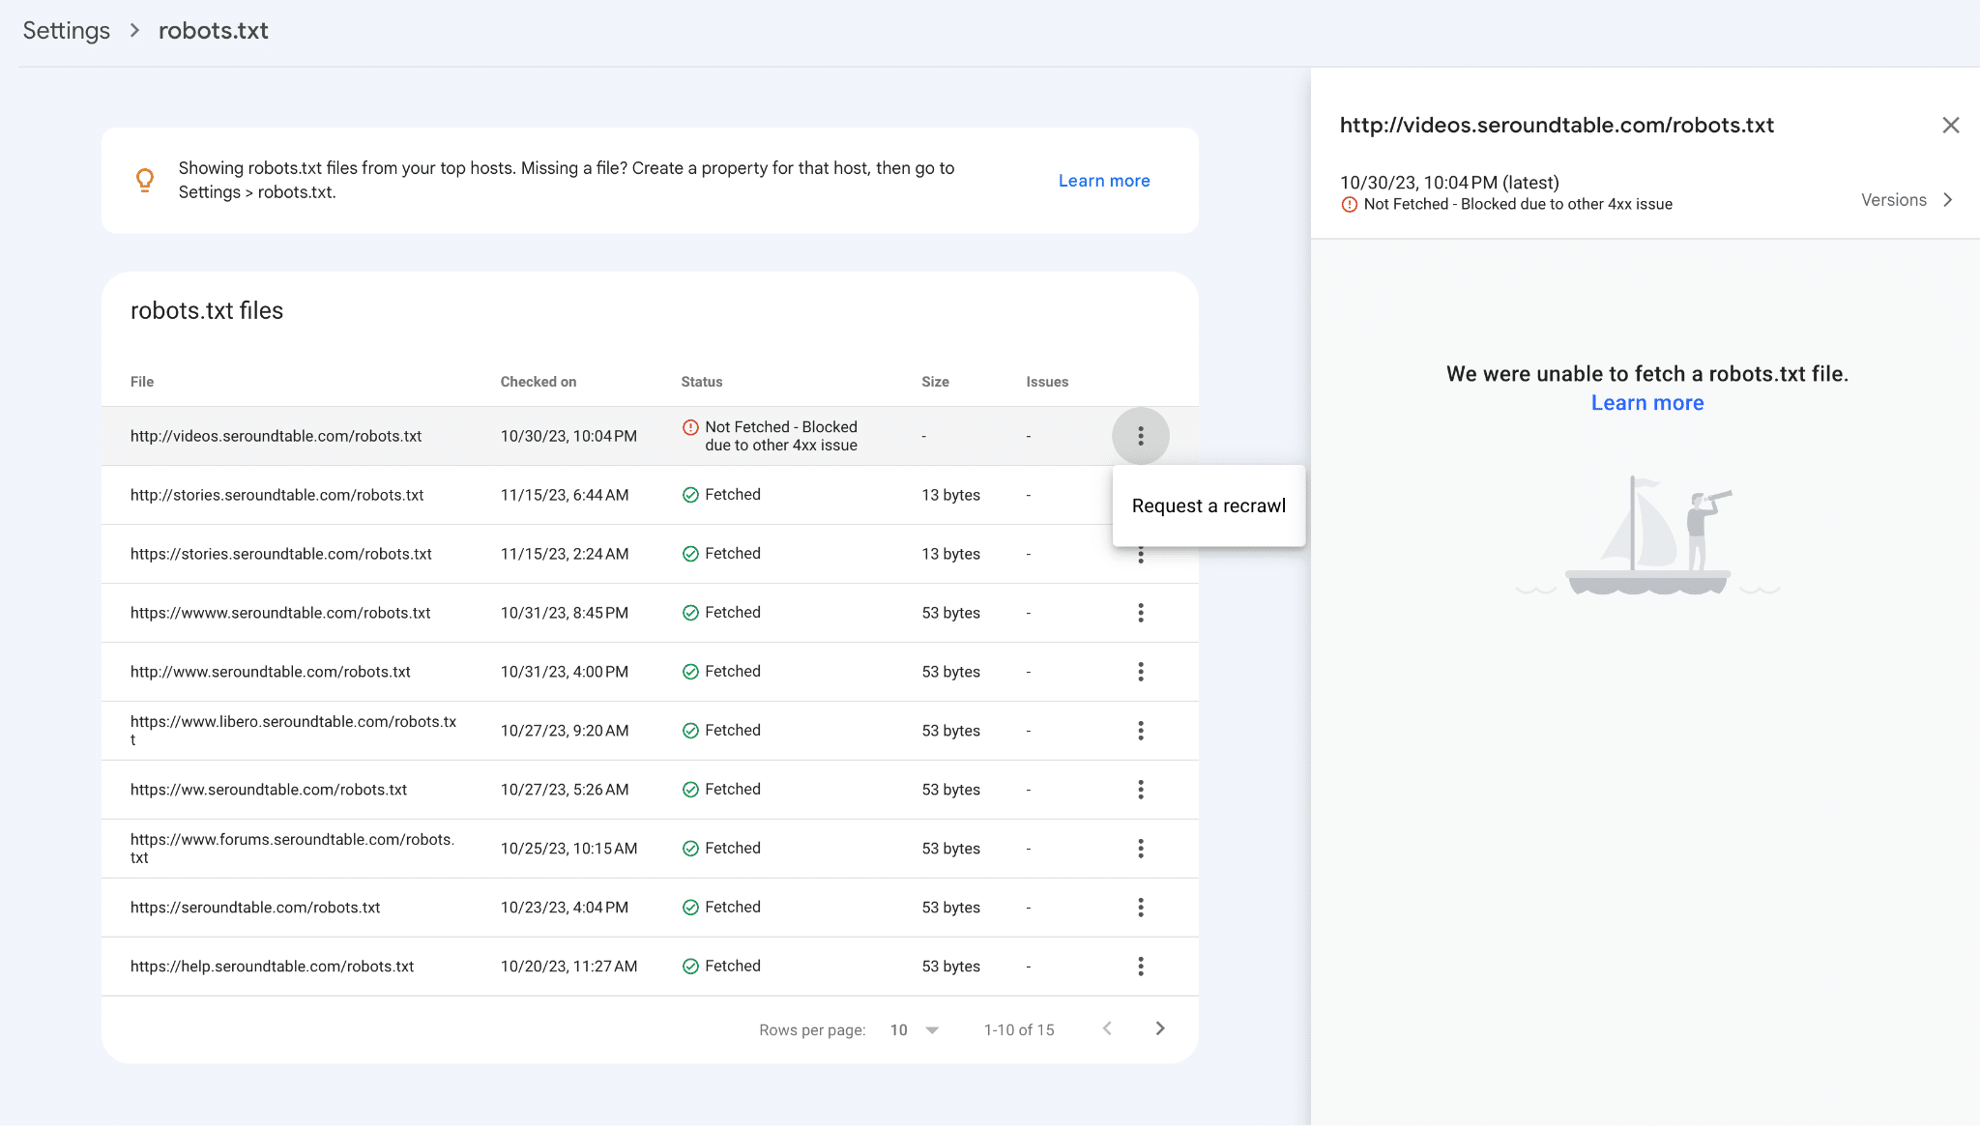Click Fetched check icon for https://ww.seroundtable.com row
This screenshot has height=1126, width=1980.
tap(690, 790)
